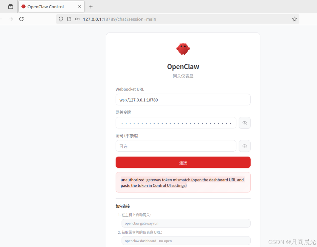This screenshot has height=247, width=317.
Task: Click the 密码 optional password field
Action: [176, 146]
